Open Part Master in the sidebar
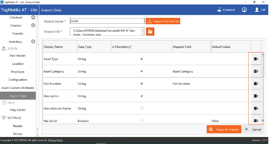Viewport: 269px width, 144px height. (x=18, y=56)
